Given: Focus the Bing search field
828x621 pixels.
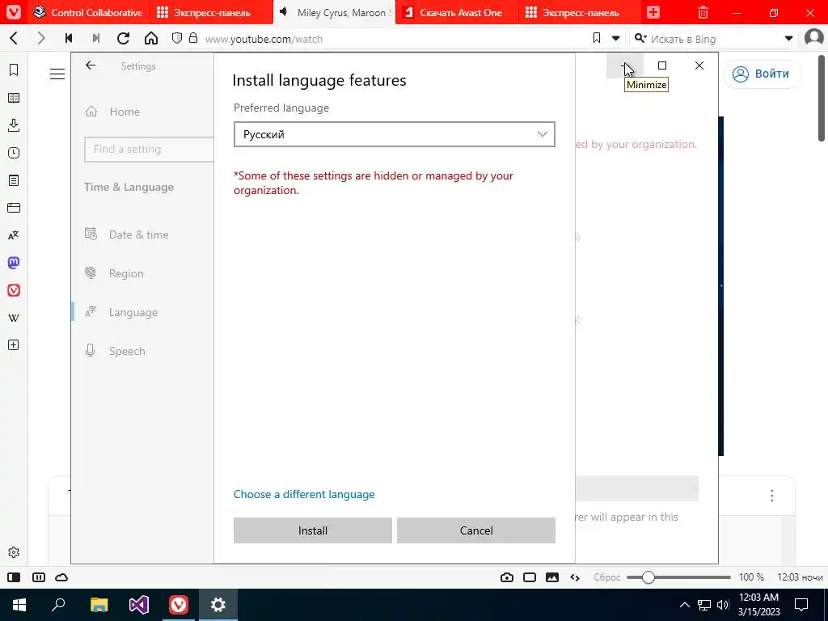Looking at the screenshot, I should [x=713, y=39].
